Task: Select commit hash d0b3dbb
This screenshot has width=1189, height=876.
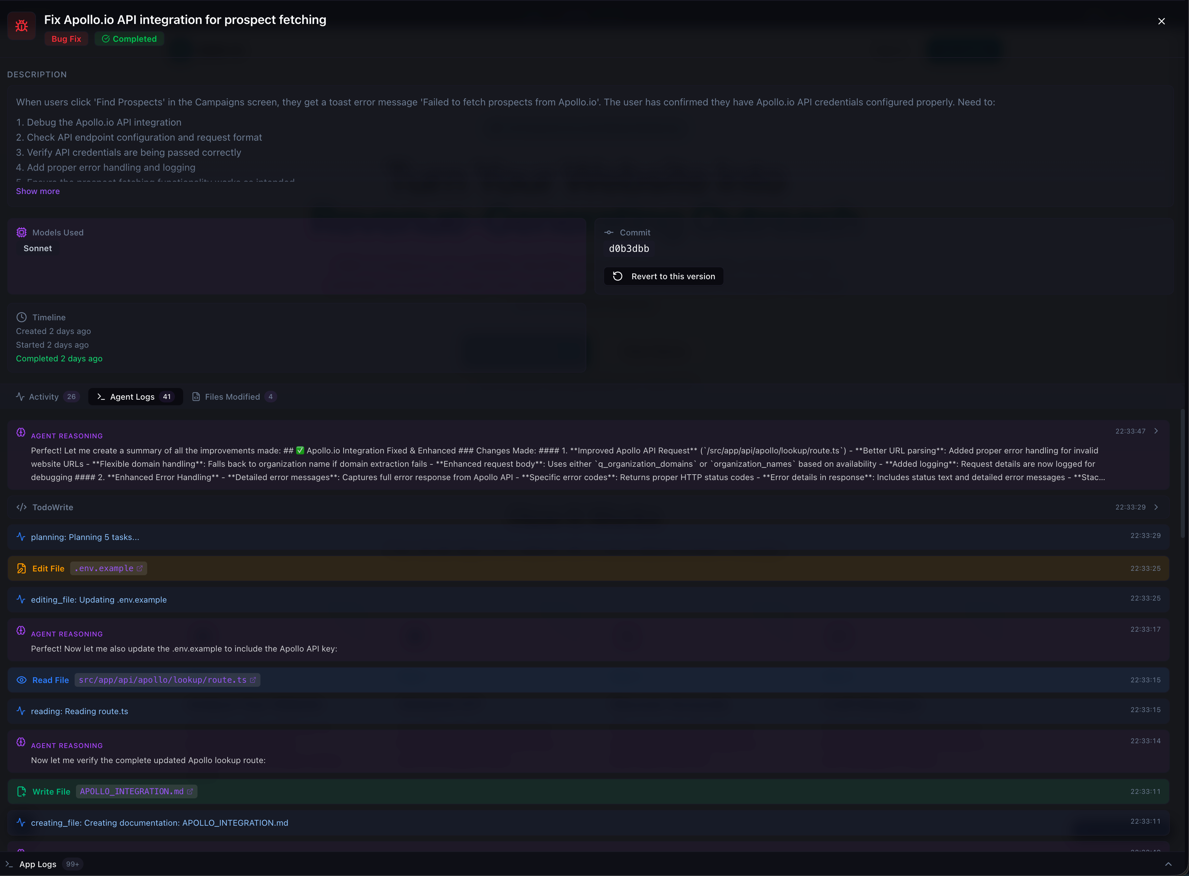Action: pyautogui.click(x=629, y=249)
